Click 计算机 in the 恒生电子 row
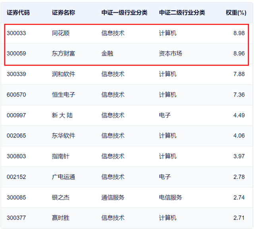This screenshot has height=233, width=254. pos(167,95)
